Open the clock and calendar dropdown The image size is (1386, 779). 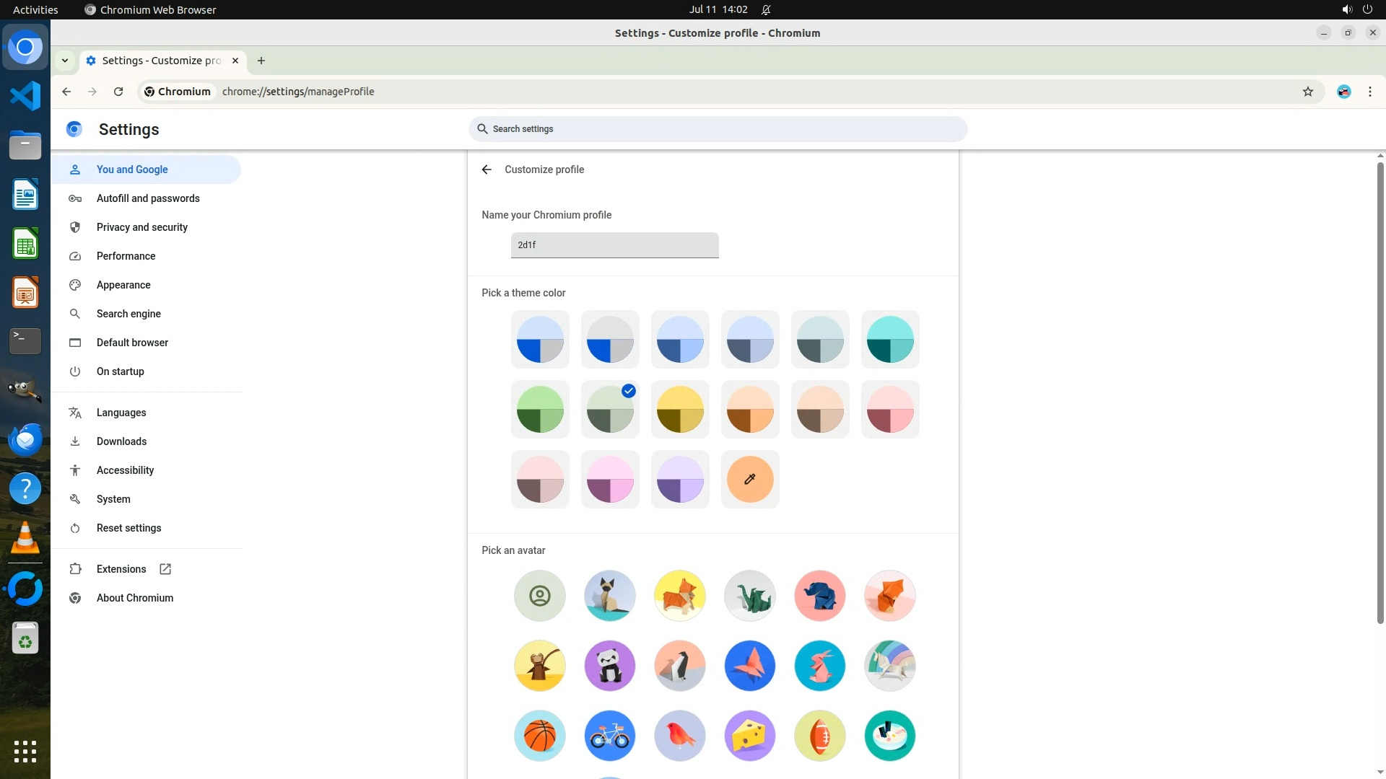pos(718,9)
